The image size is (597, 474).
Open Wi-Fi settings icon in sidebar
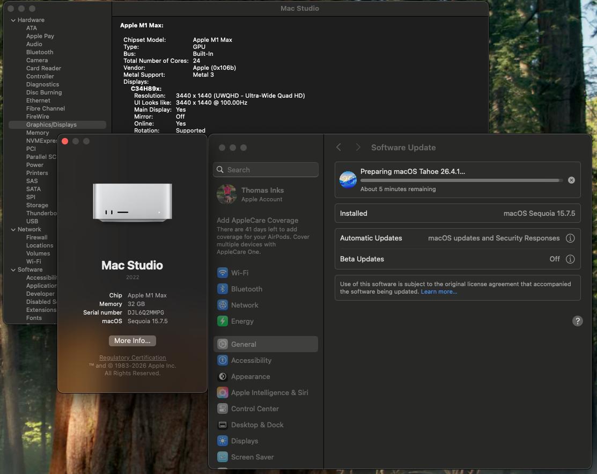click(x=223, y=273)
